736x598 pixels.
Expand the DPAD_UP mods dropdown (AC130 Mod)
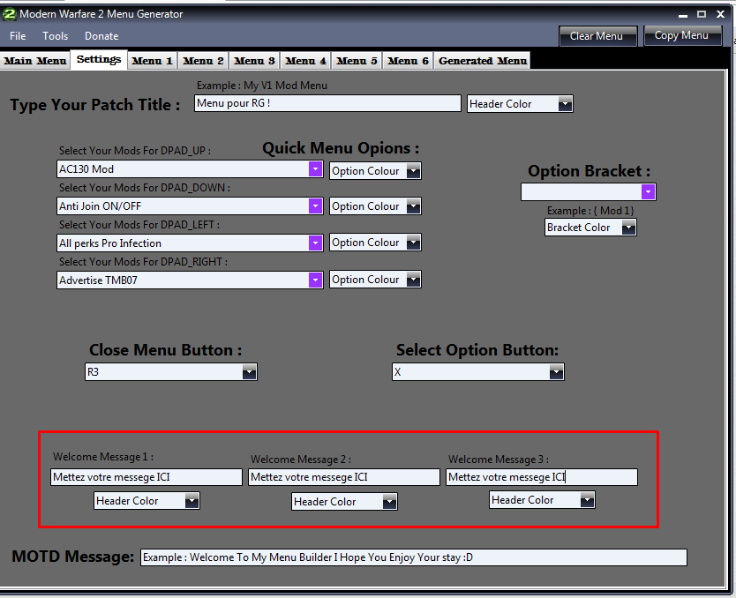click(x=190, y=169)
